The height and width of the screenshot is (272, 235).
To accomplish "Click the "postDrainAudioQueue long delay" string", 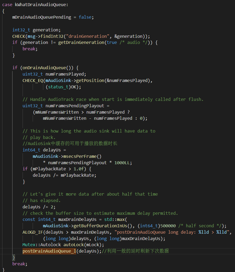I will [x=172, y=232].
